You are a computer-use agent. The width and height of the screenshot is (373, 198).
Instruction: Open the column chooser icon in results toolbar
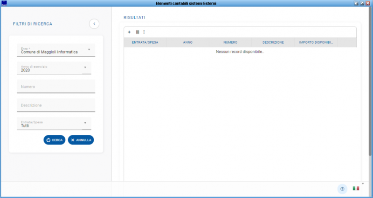138,32
